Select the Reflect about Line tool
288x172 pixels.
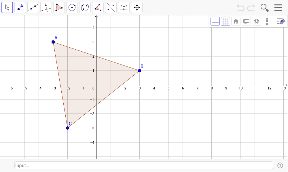point(111,7)
